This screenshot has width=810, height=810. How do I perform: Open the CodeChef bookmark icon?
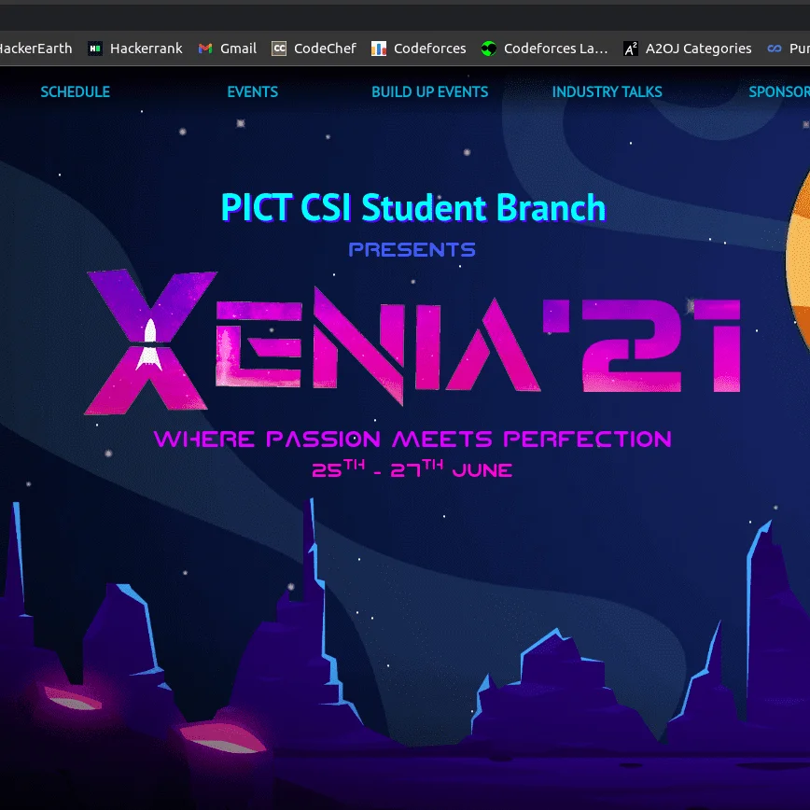(279, 49)
